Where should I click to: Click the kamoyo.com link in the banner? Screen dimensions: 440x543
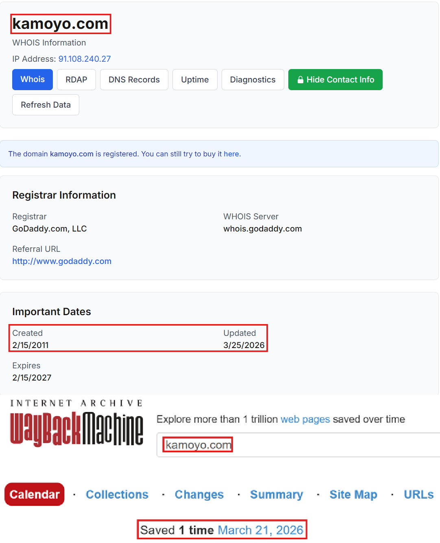pyautogui.click(x=72, y=154)
